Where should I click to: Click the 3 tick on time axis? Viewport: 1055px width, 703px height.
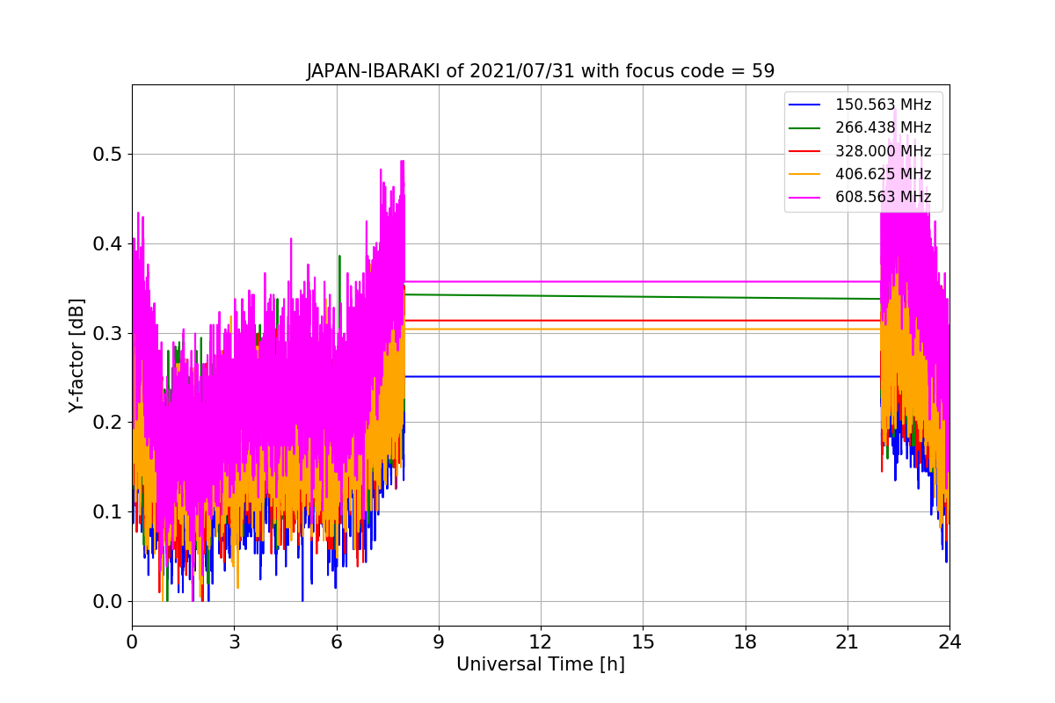[x=234, y=641]
